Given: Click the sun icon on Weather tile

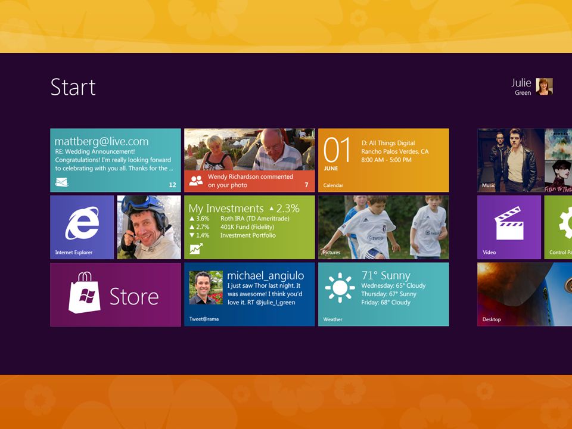Looking at the screenshot, I should coord(340,287).
